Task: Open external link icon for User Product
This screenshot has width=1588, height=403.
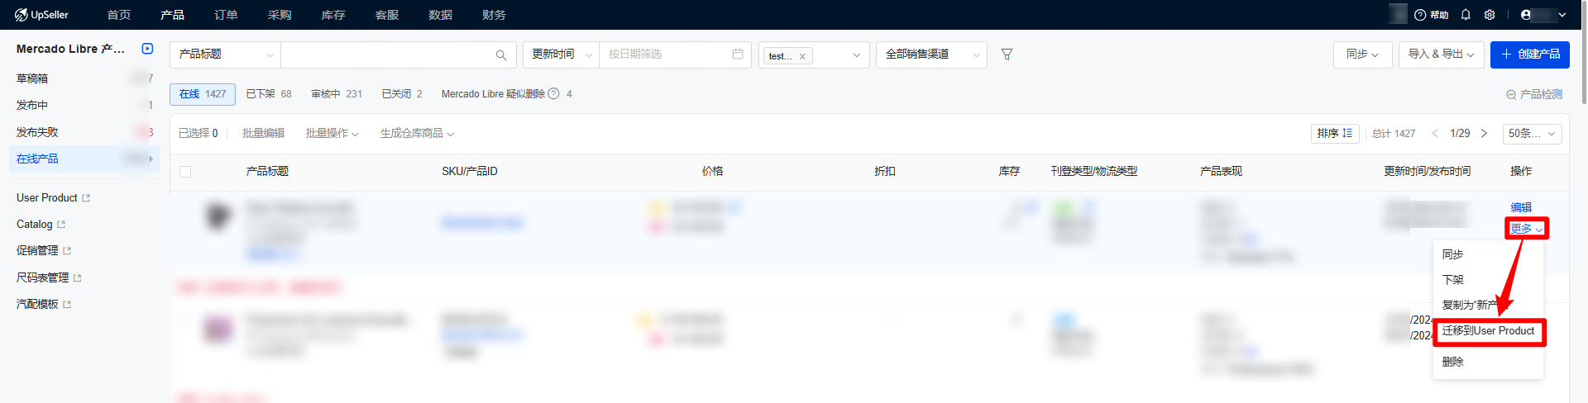Action: 86,198
